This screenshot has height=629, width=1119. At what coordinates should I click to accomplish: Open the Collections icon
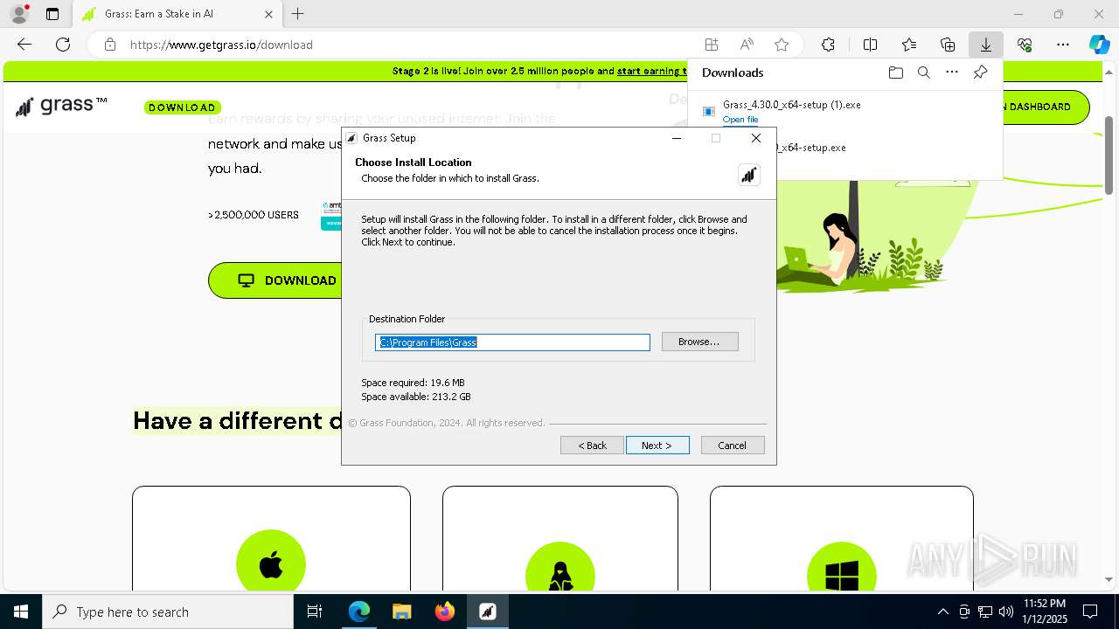pyautogui.click(x=948, y=45)
